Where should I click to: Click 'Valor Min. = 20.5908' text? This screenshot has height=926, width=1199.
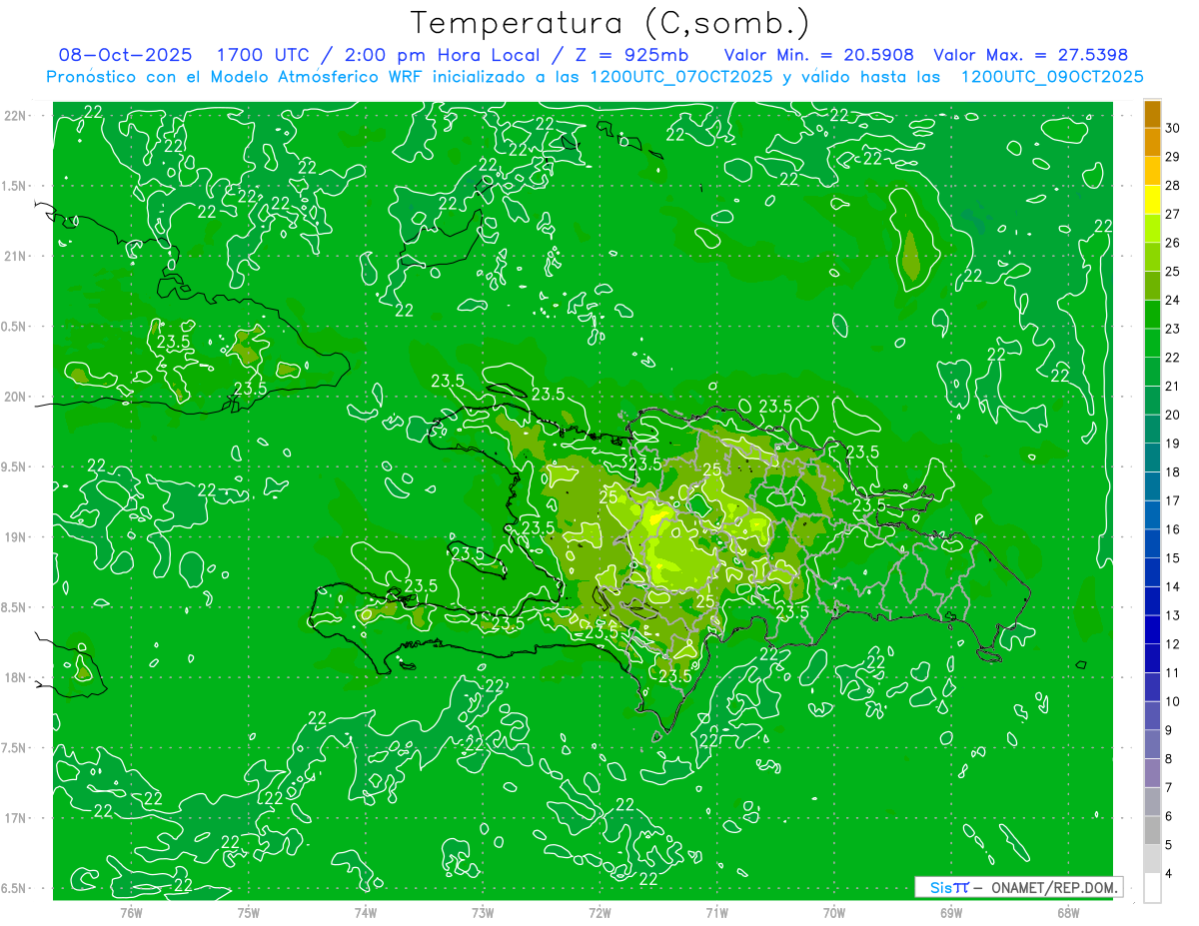817,56
